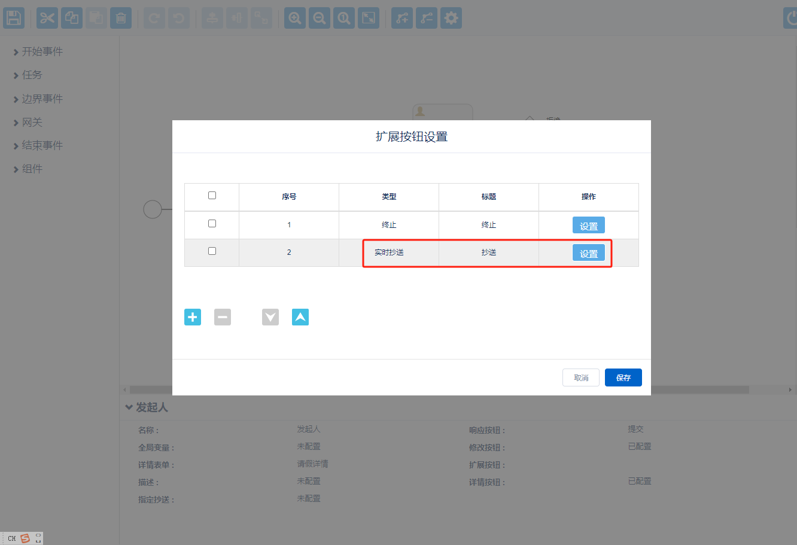
Task: Click the gear settings toolbar icon
Action: 451,18
